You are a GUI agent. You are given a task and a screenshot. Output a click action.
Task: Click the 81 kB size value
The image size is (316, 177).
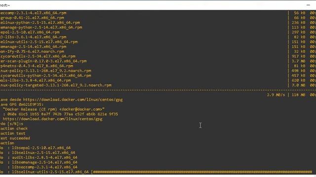299,66
